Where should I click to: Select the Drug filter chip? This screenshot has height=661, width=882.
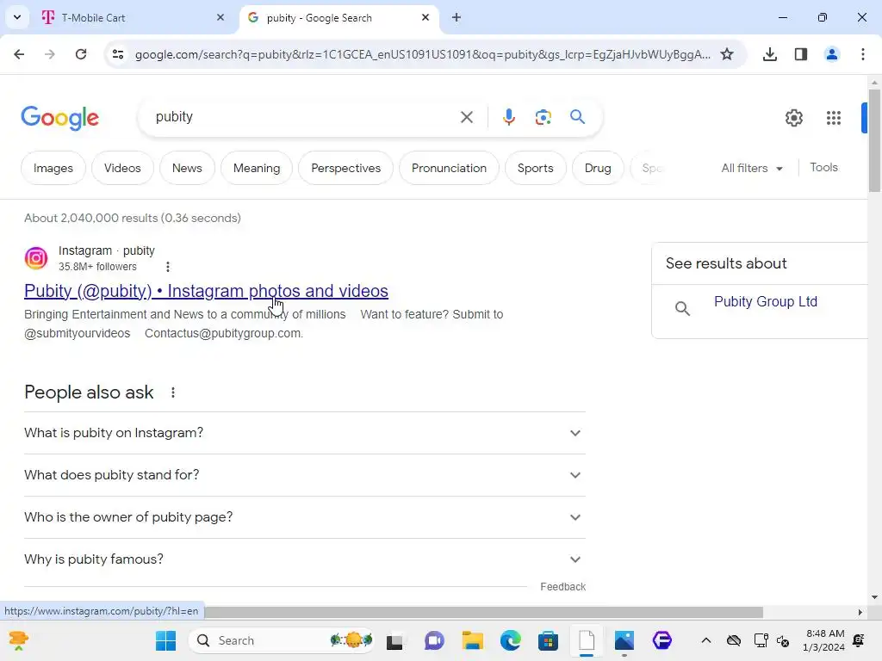point(598,168)
